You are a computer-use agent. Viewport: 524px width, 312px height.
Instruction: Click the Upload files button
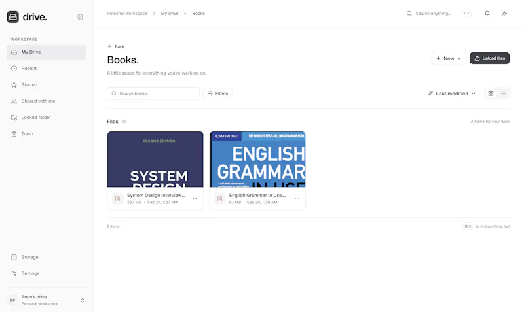point(489,58)
